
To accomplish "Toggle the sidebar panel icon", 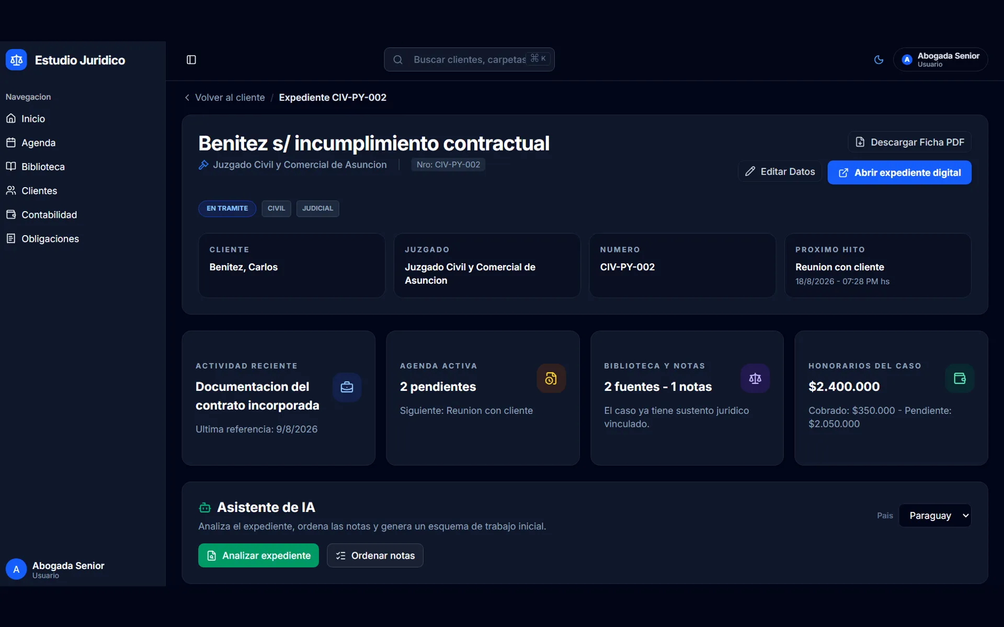I will (x=191, y=60).
